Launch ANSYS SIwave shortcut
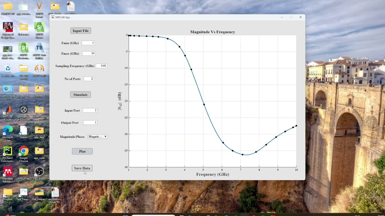385x216 pixels. tap(39, 31)
